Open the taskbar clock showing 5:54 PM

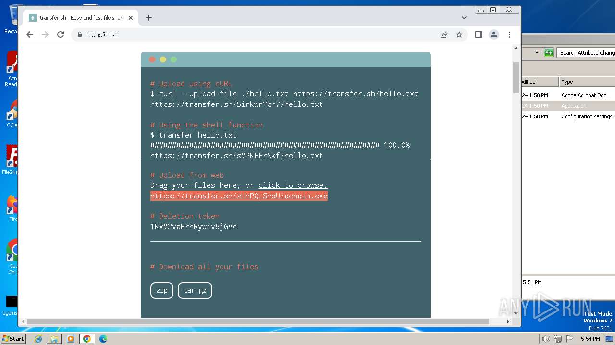click(x=590, y=339)
